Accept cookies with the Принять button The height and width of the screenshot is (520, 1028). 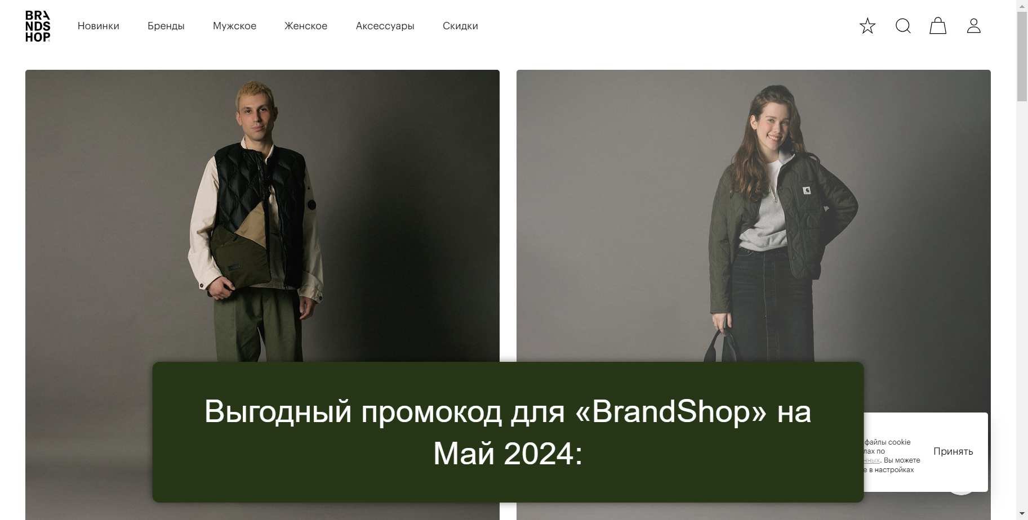coord(953,451)
